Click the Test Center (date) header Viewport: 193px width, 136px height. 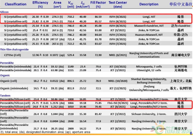[118, 4]
